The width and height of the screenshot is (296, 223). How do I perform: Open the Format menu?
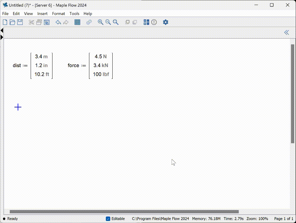(x=58, y=14)
